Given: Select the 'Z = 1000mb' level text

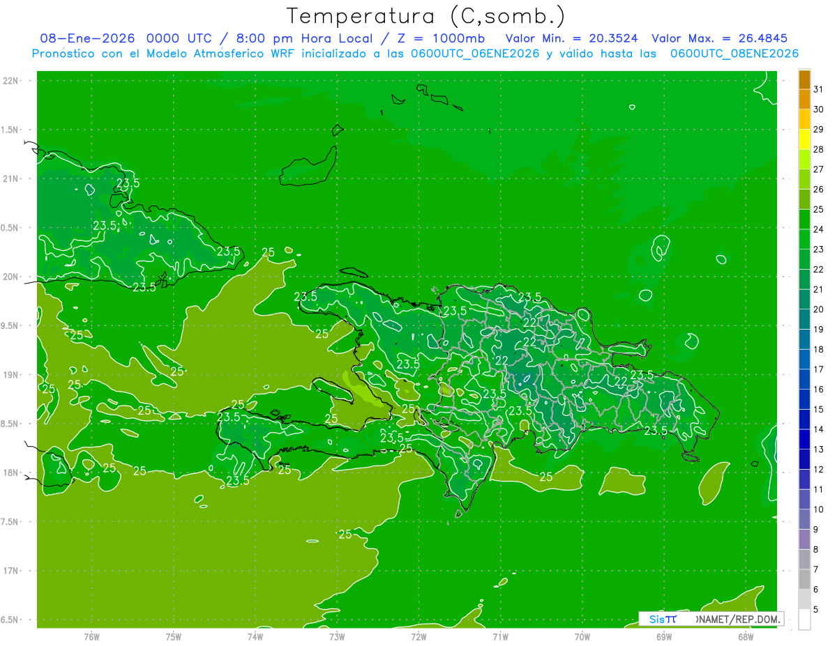Looking at the screenshot, I should (x=442, y=38).
